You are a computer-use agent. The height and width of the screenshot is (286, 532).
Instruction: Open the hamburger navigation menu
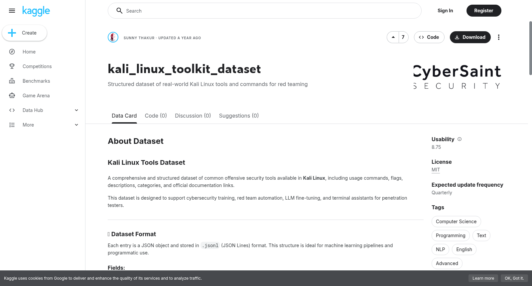click(12, 11)
